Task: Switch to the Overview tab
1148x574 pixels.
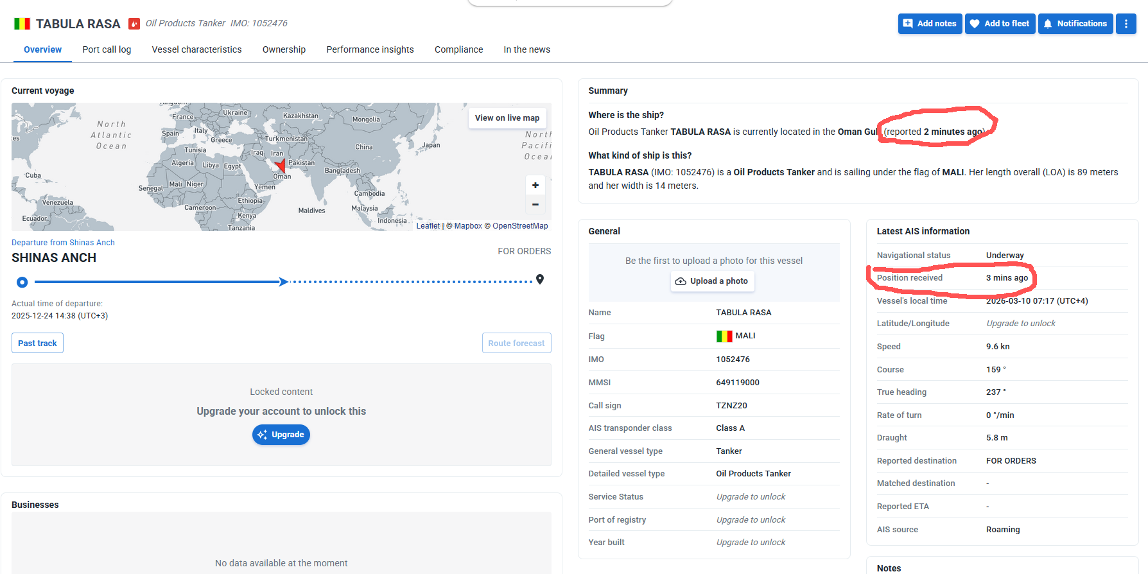Action: point(43,49)
